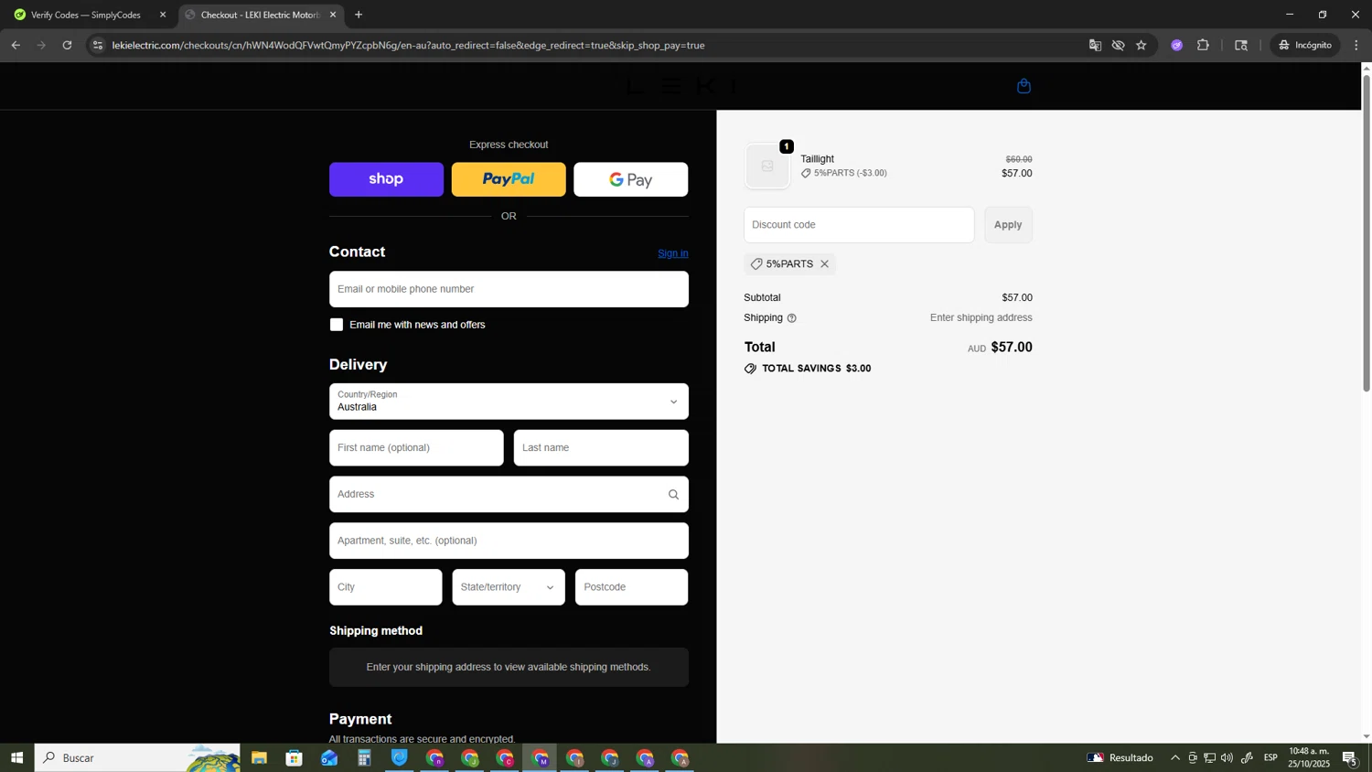Show hidden system tray icons
The height and width of the screenshot is (772, 1372).
point(1175,757)
